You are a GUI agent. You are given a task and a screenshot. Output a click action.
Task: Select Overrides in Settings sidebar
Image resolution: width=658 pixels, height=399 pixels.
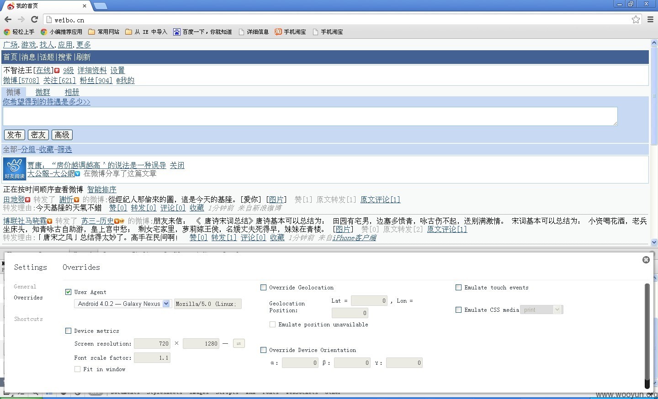tap(28, 297)
